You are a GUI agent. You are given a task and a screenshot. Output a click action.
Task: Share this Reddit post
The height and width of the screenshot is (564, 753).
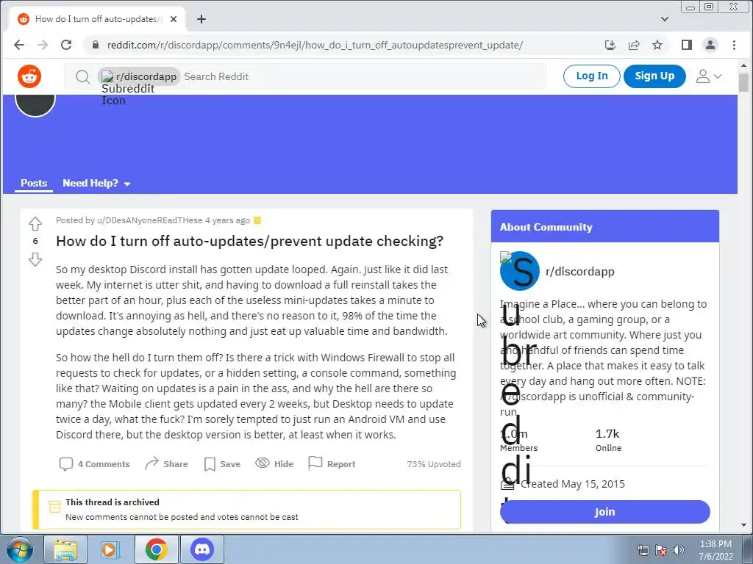tap(166, 464)
